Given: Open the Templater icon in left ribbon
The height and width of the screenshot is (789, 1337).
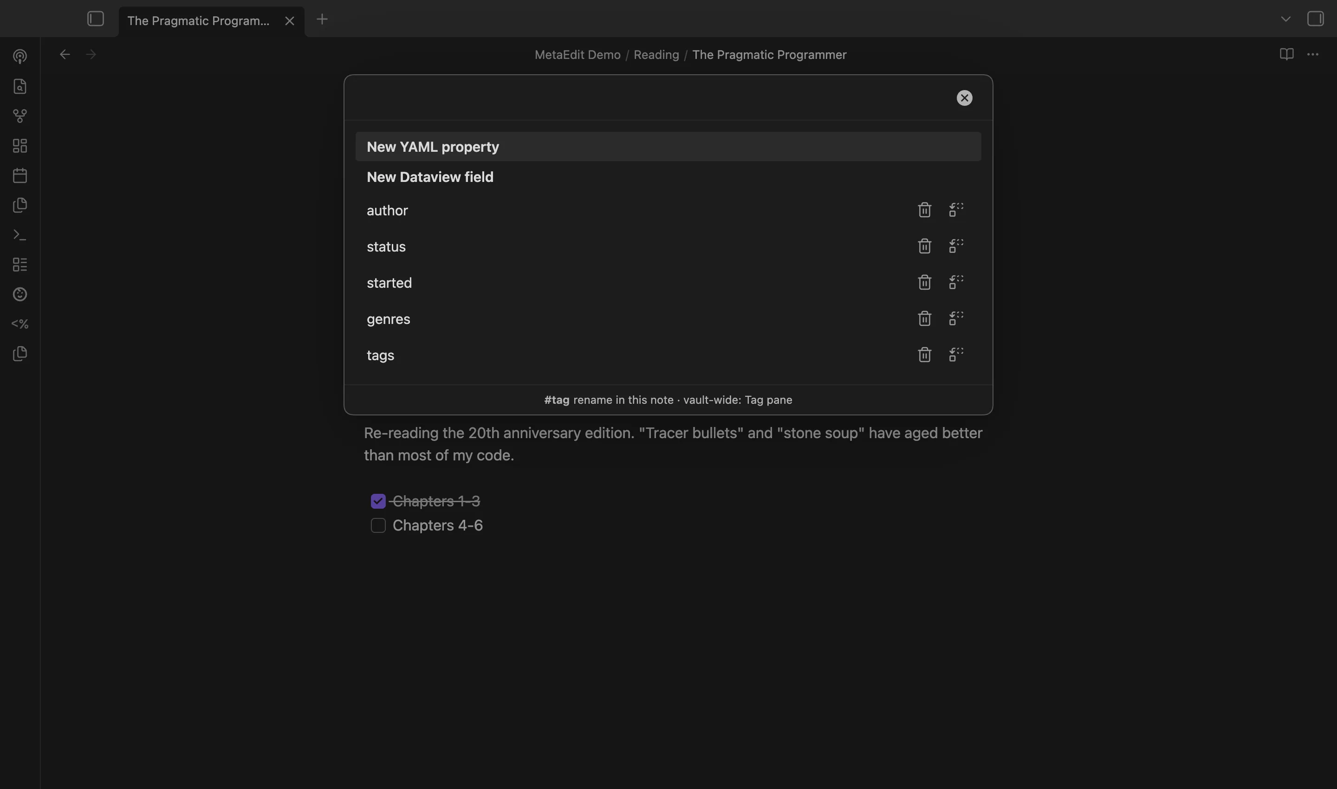Looking at the screenshot, I should (19, 324).
